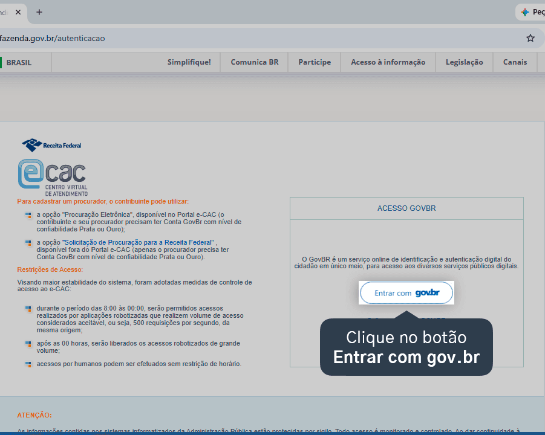Open the Simplifique! menu item
This screenshot has height=435, width=545.
click(x=189, y=62)
